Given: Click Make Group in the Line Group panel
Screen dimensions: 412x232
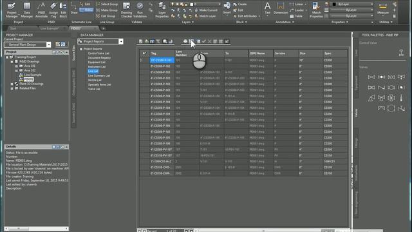Looking at the screenshot, I should point(107,10).
